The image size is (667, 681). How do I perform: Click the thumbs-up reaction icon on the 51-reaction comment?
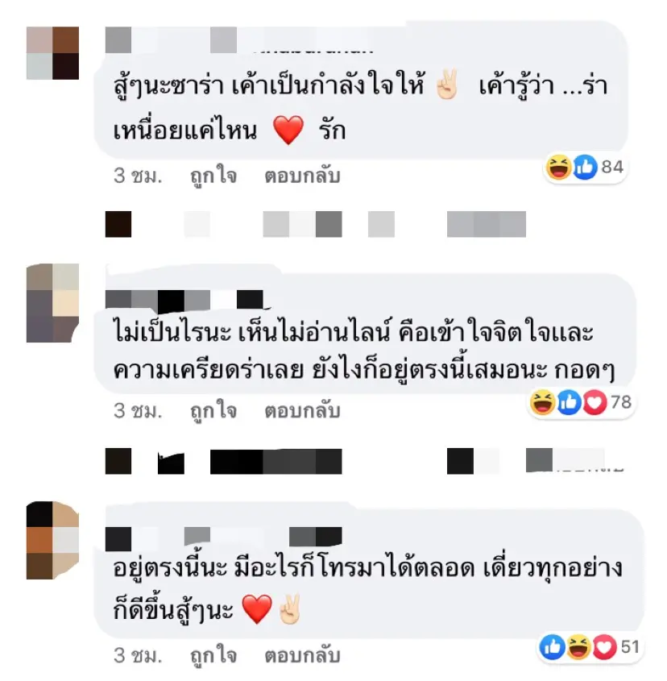(553, 646)
